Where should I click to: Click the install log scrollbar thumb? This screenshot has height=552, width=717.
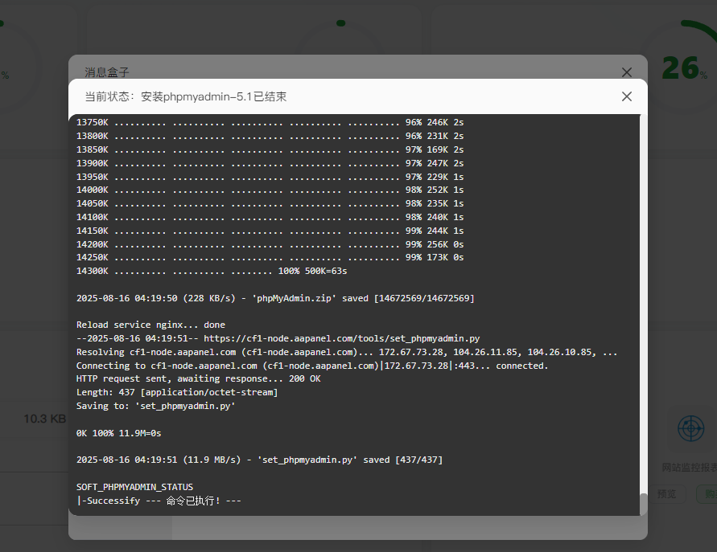(643, 504)
